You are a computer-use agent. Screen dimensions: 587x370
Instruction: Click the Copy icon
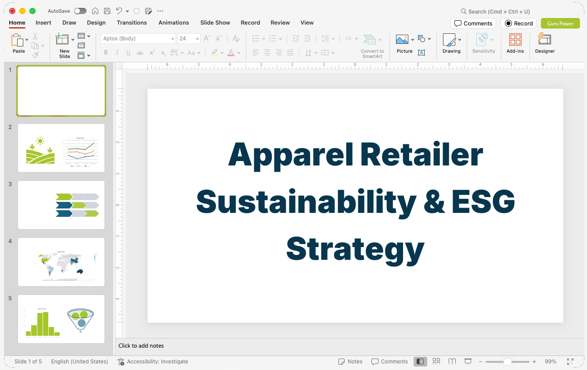point(35,46)
